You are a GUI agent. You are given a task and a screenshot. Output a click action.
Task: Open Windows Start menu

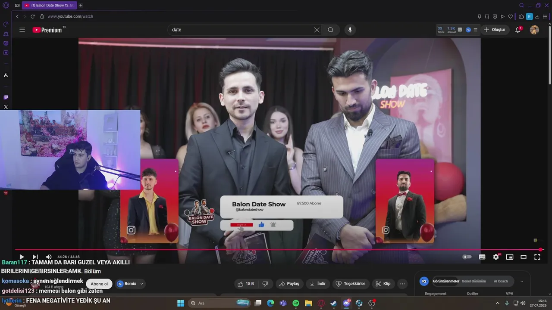coord(181,303)
